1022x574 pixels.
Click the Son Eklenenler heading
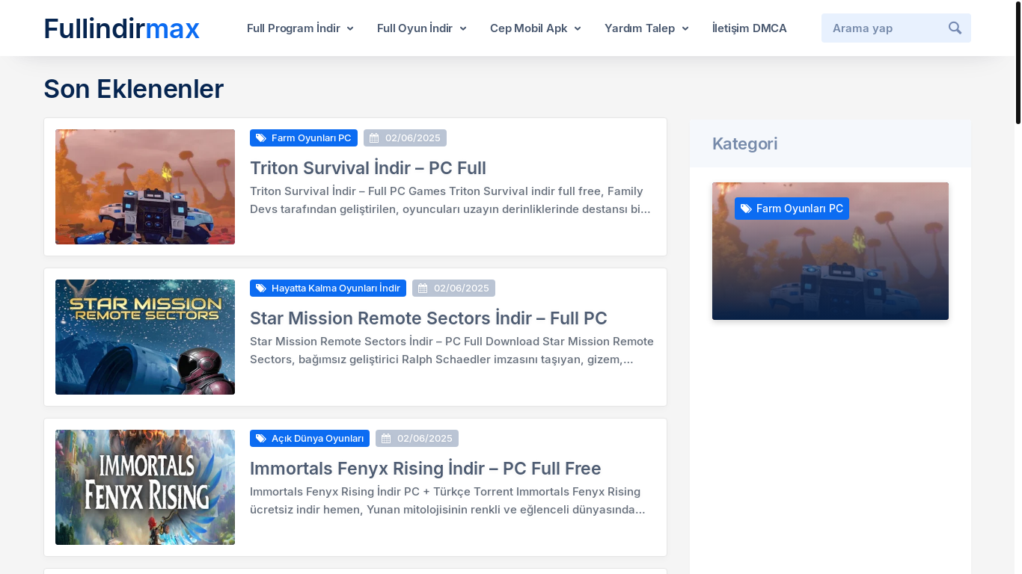pyautogui.click(x=133, y=89)
